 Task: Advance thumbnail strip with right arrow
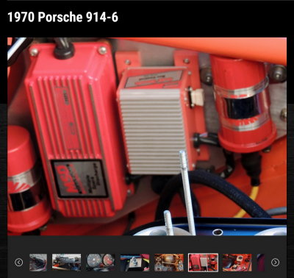point(275,263)
